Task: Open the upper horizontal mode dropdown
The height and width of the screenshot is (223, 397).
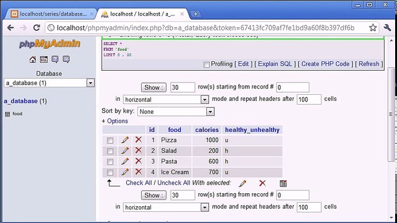Action: [x=166, y=100]
